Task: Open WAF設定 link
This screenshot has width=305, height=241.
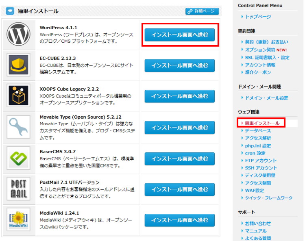Action: (x=255, y=191)
